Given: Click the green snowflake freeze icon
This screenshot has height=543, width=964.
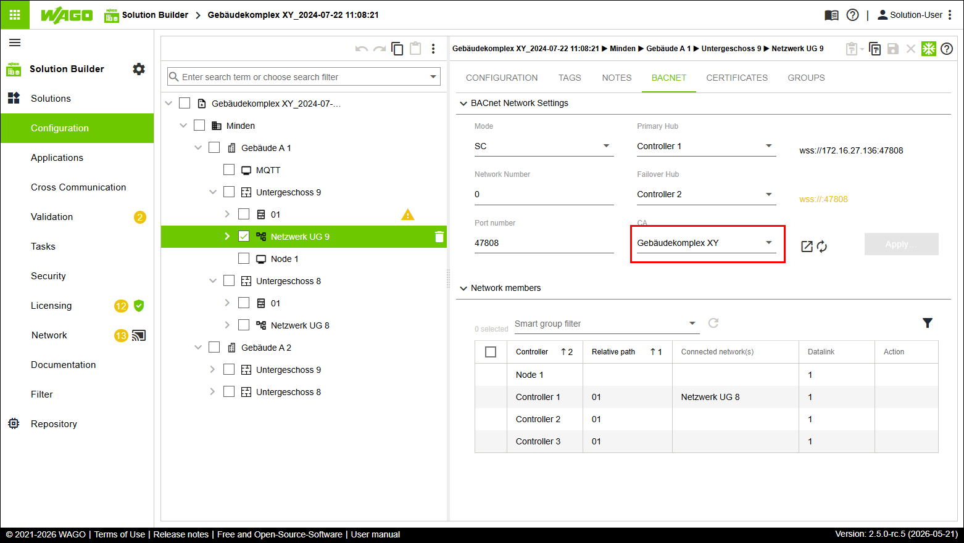Looking at the screenshot, I should tap(929, 49).
